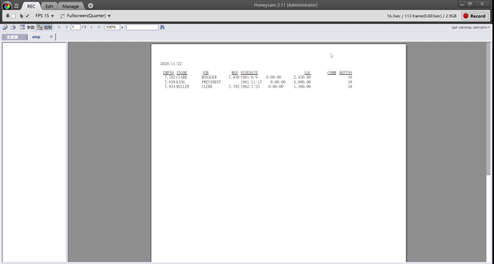Viewport: 494px width, 264px height.
Task: Click the PRESIDENT job cell
Action: 211,82
